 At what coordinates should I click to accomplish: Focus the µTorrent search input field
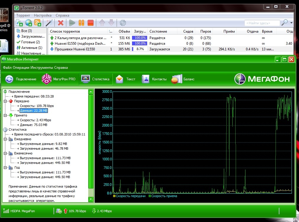click(262, 23)
